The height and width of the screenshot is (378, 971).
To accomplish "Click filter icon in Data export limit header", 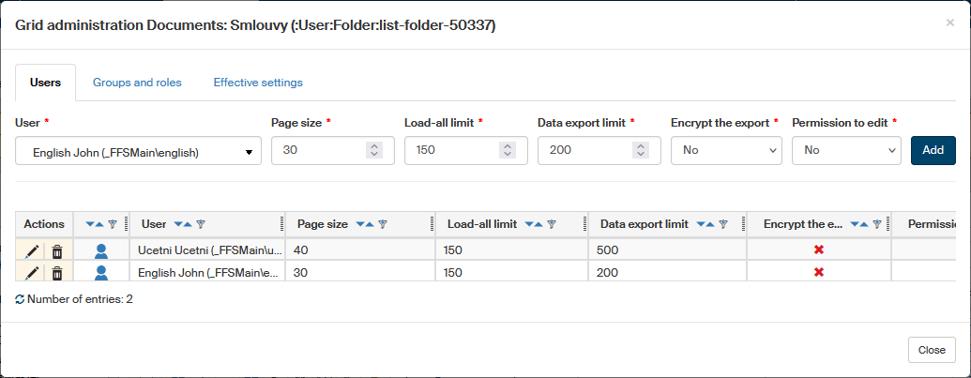I will pyautogui.click(x=723, y=224).
